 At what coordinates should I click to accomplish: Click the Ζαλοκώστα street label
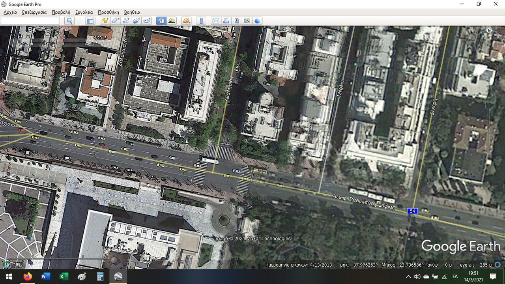[x=123, y=52]
